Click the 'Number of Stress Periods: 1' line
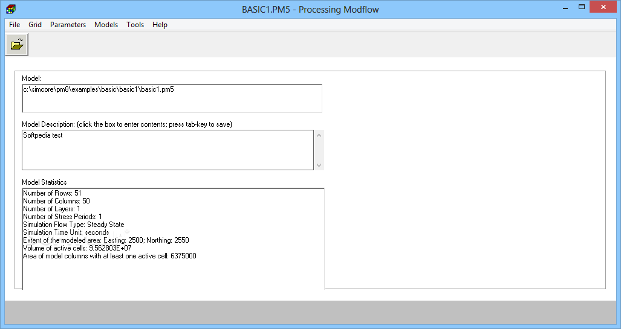This screenshot has height=329, width=621. click(62, 217)
